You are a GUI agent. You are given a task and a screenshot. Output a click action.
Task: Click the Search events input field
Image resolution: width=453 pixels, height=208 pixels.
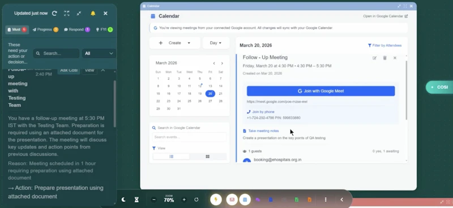click(189, 137)
